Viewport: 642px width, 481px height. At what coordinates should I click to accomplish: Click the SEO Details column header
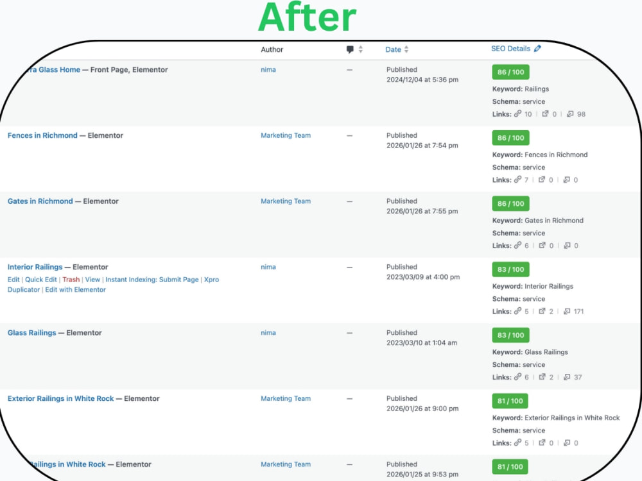[x=510, y=49]
